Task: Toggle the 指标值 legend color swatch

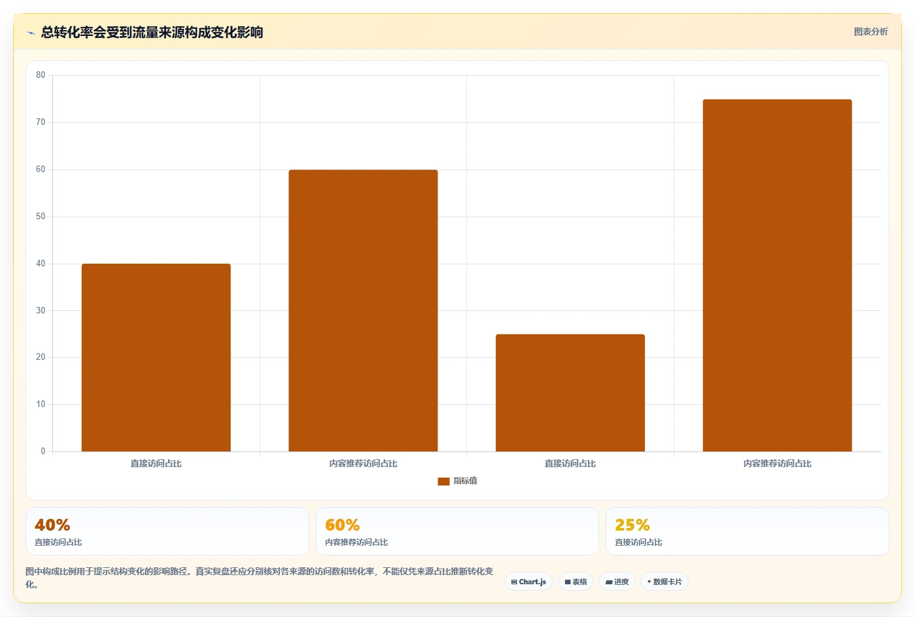Action: coord(443,482)
